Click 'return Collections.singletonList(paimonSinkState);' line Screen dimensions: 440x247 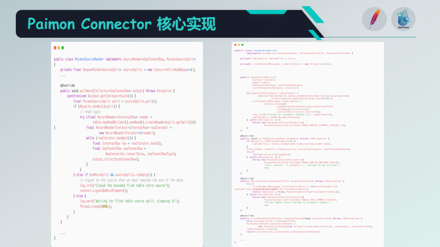(284, 232)
